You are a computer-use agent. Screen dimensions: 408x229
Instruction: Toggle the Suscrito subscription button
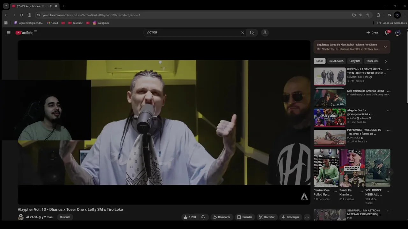click(x=65, y=217)
